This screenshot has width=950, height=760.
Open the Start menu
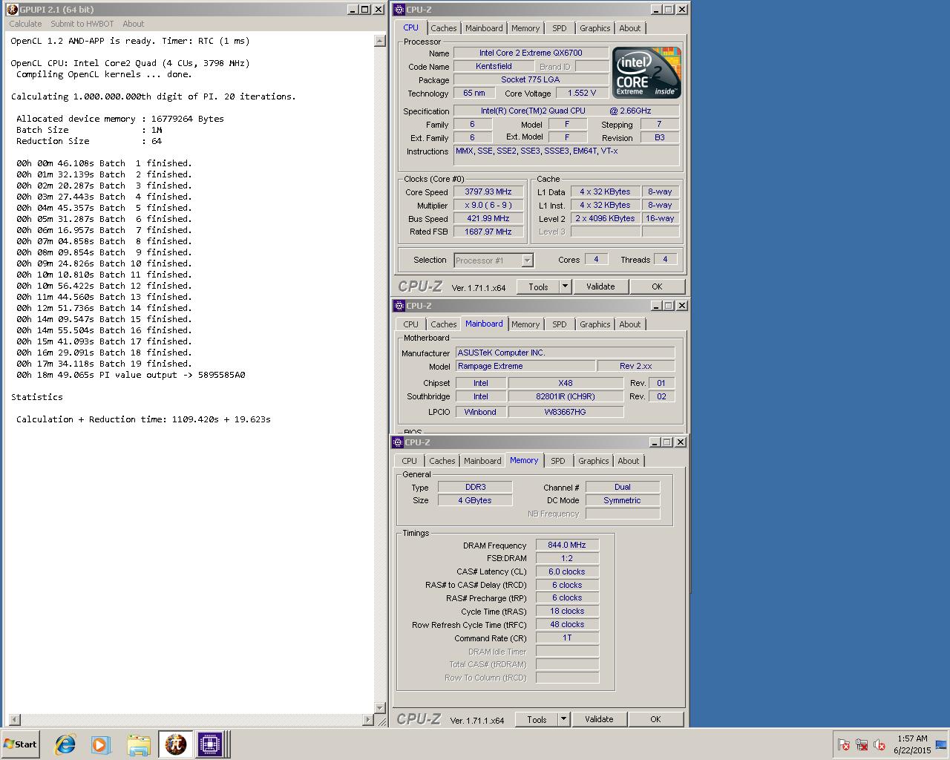(21, 744)
